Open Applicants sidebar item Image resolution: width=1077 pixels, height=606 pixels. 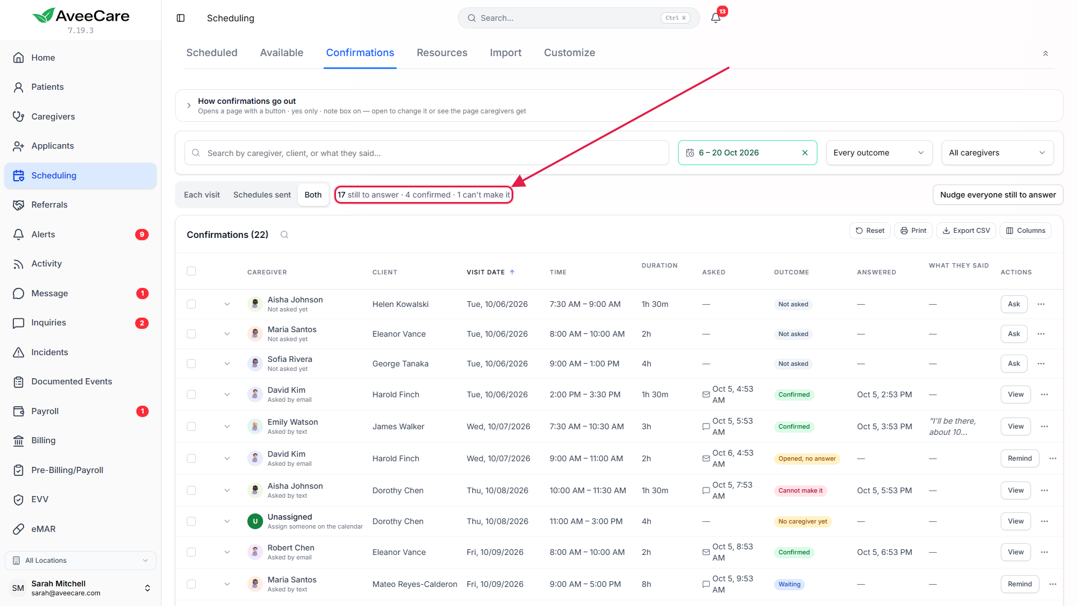(x=80, y=146)
